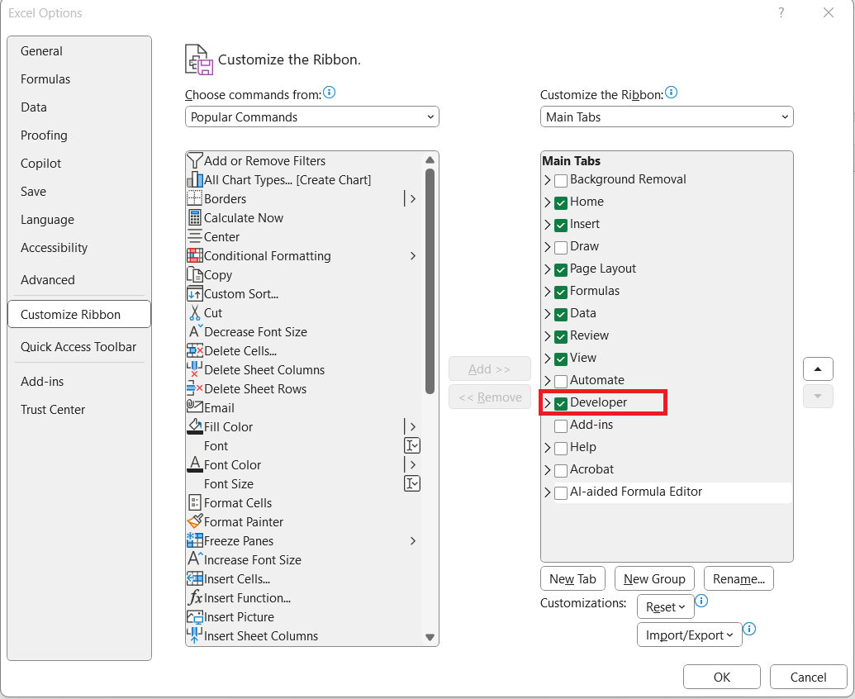
Task: Click the Borders command icon
Action: [x=195, y=199]
